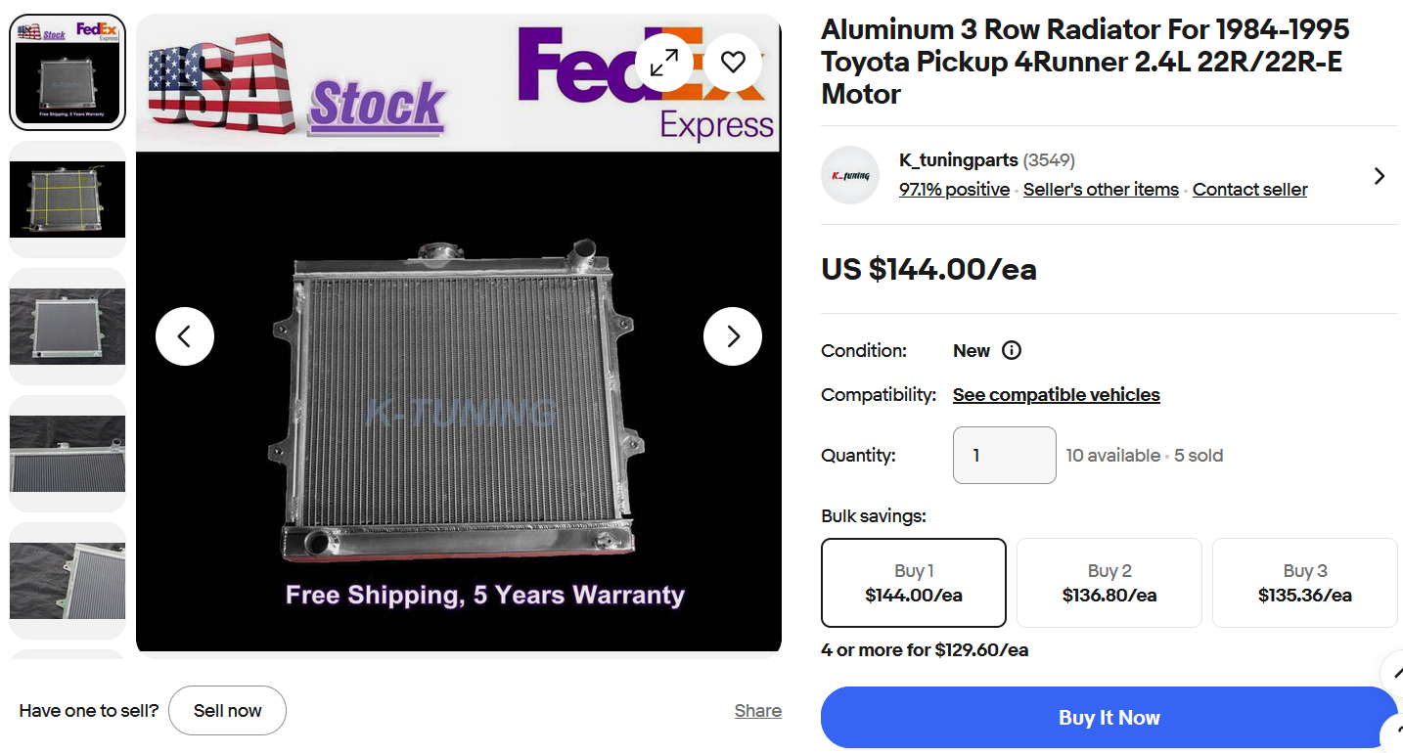Viewport: 1403px width, 753px height.
Task: Expand seller details chevron arrow
Action: click(x=1379, y=176)
